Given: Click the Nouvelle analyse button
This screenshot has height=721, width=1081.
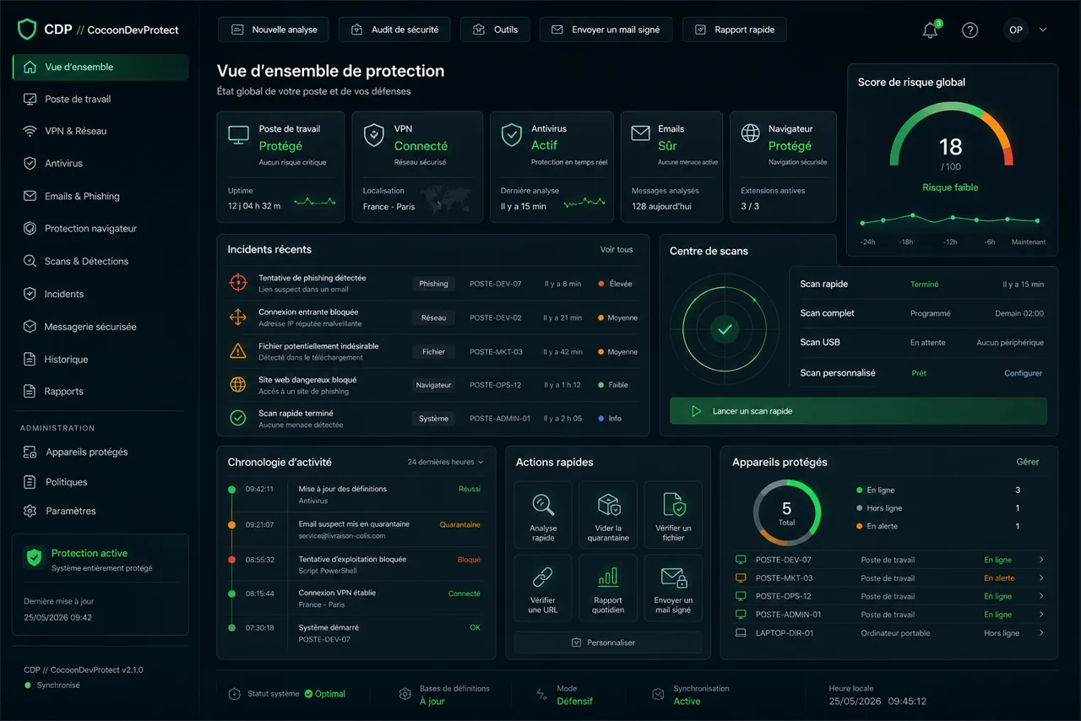Looking at the screenshot, I should 273,30.
